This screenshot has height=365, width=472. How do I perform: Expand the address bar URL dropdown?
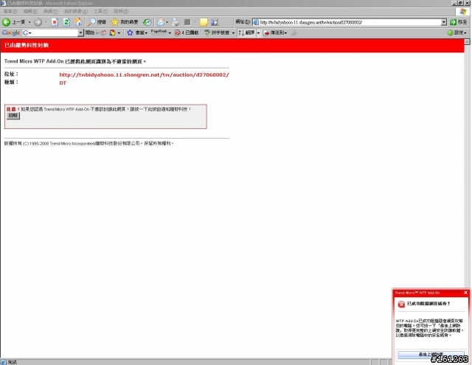444,22
